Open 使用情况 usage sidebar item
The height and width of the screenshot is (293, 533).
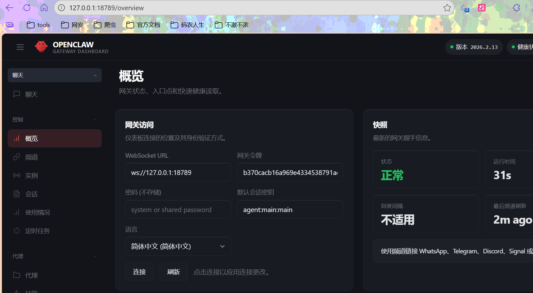pyautogui.click(x=55, y=212)
